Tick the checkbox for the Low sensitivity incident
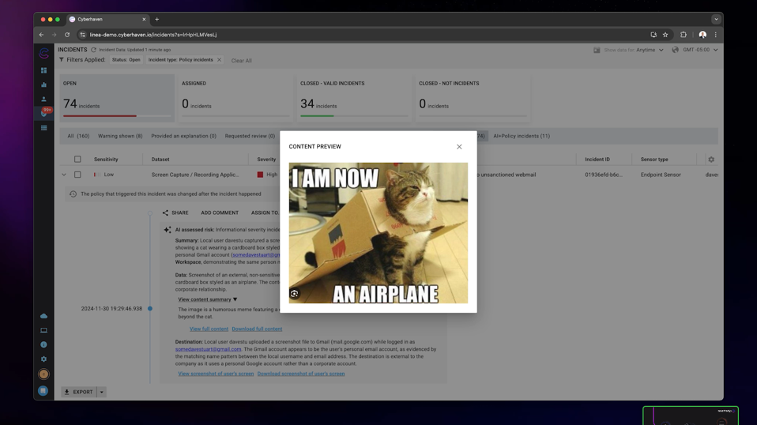757x425 pixels. pos(77,175)
